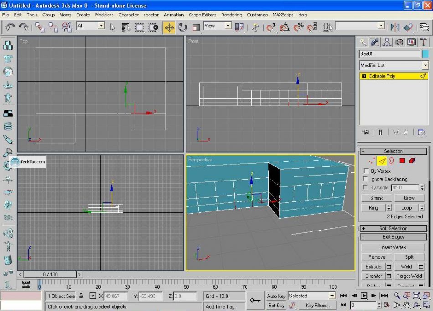Select Border sub-object level
This screenshot has height=311, width=433.
(x=392, y=161)
